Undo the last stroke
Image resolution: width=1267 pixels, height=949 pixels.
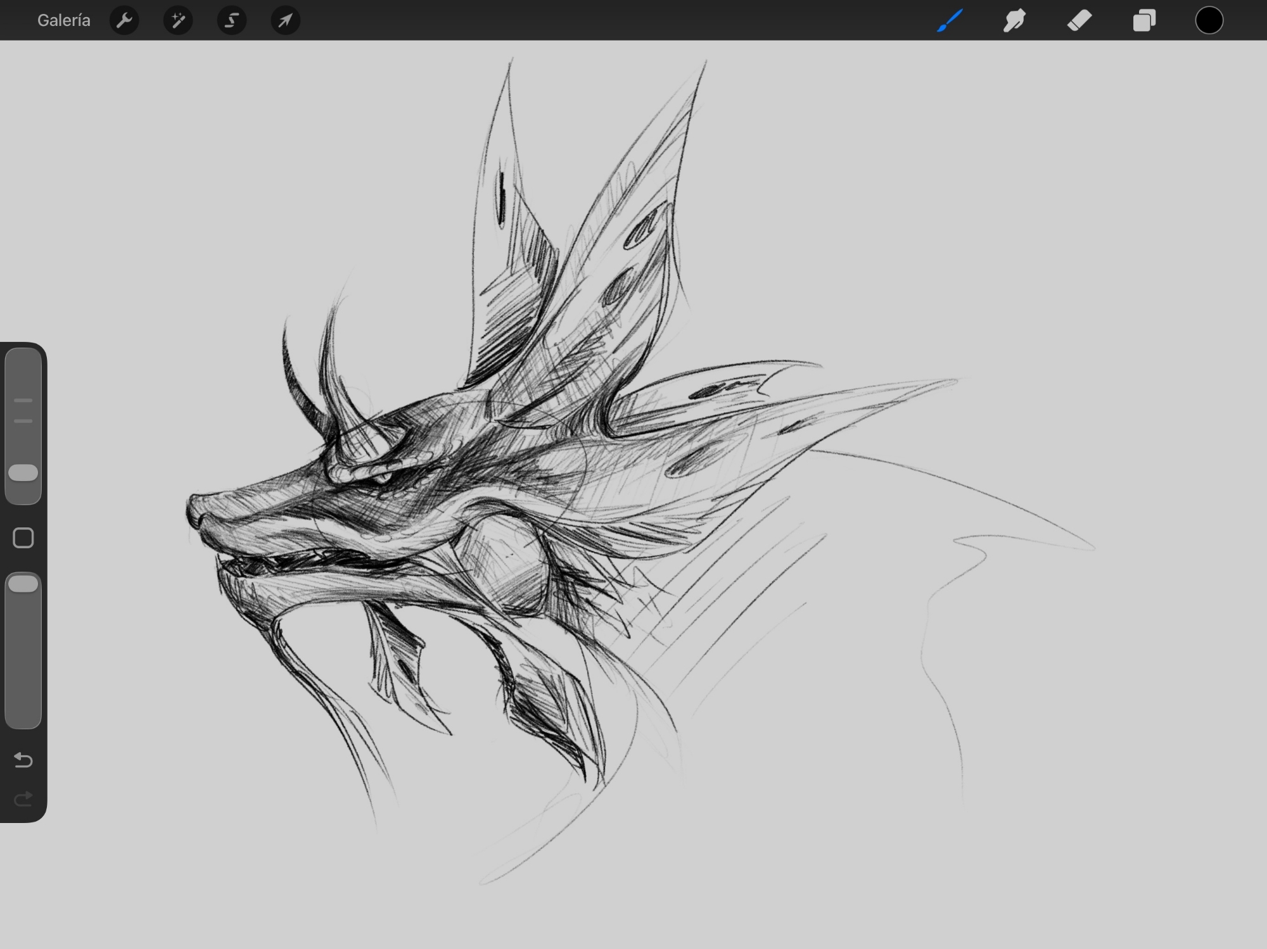[23, 759]
